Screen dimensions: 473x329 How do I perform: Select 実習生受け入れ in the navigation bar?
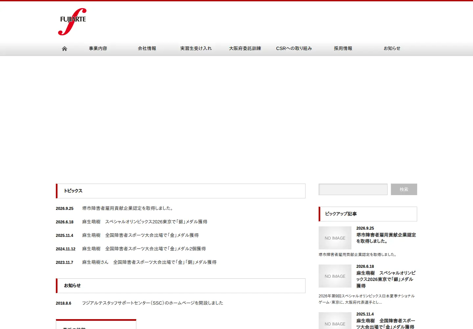click(196, 48)
